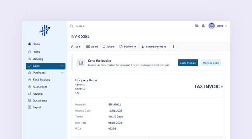Open more actions three-dot menu
252x139 pixels.
[173, 47]
